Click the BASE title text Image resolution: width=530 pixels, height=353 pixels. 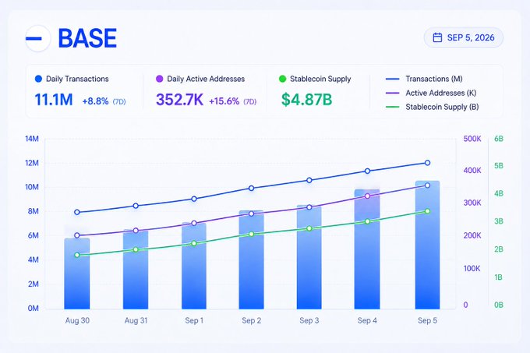(x=87, y=38)
